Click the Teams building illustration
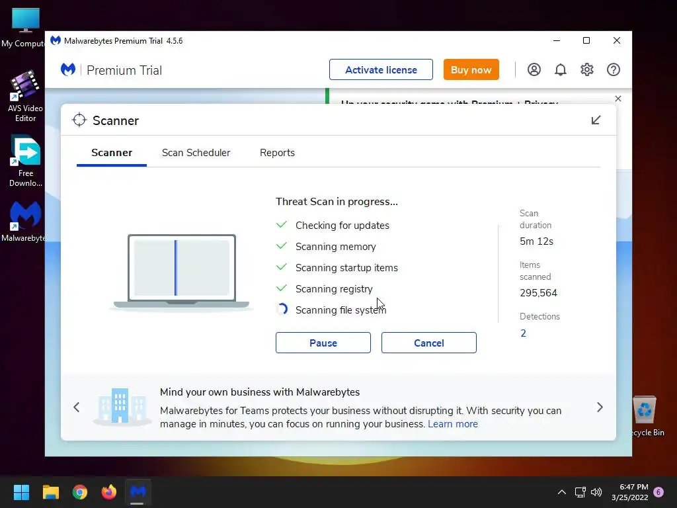 pyautogui.click(x=122, y=406)
